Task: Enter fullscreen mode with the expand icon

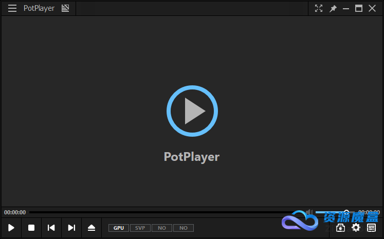Action: 319,8
